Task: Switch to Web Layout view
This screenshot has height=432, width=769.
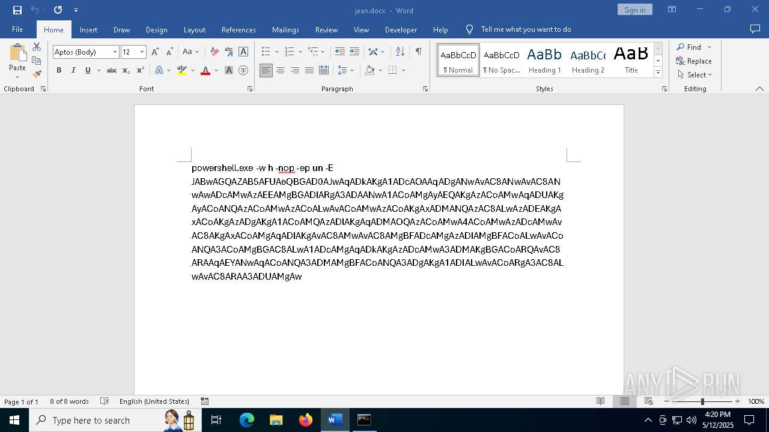Action: pyautogui.click(x=649, y=401)
